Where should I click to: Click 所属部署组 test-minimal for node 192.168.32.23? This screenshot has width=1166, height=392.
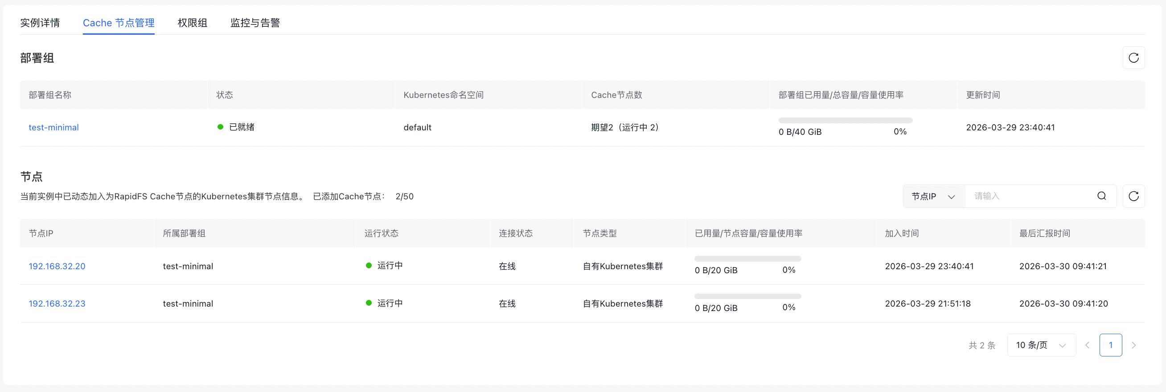pos(188,303)
